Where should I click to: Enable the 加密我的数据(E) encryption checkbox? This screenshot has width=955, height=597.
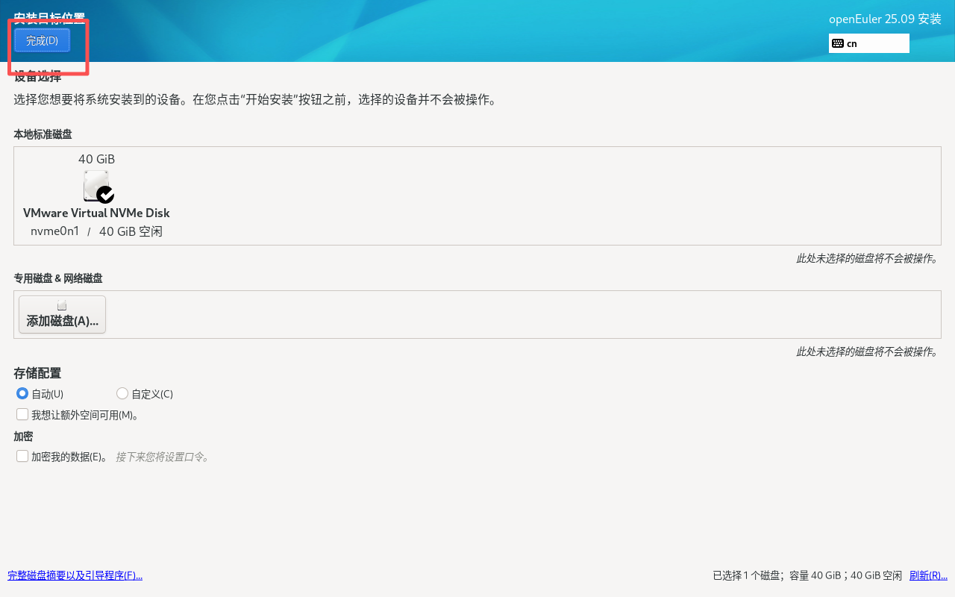click(x=22, y=456)
